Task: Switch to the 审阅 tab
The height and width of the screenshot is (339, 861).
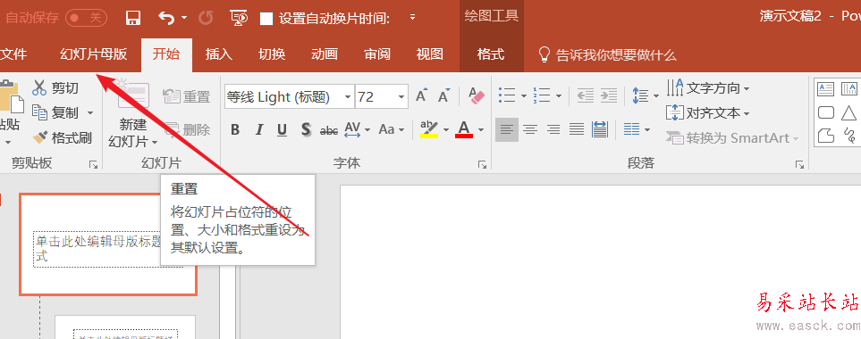Action: [377, 54]
